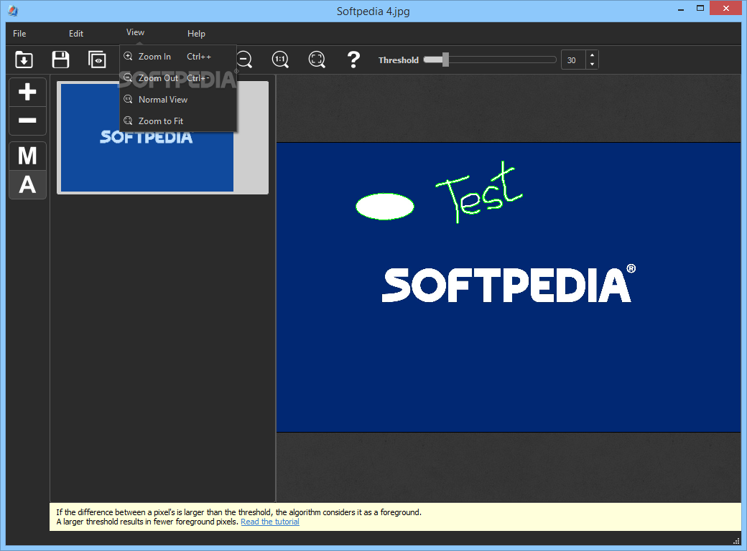Open the Edit menu
747x551 pixels.
pyautogui.click(x=75, y=33)
